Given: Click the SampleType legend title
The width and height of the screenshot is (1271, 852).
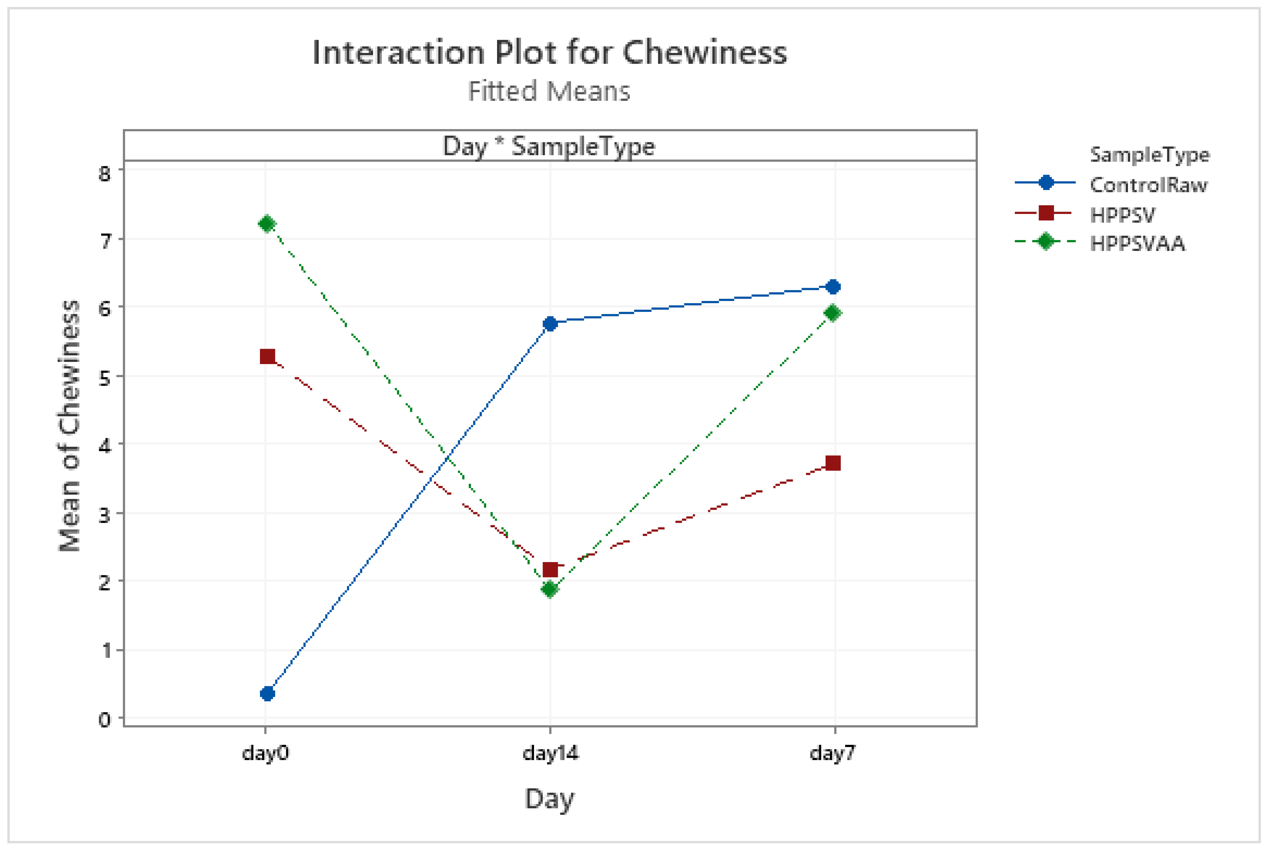Looking at the screenshot, I should [x=1149, y=156].
